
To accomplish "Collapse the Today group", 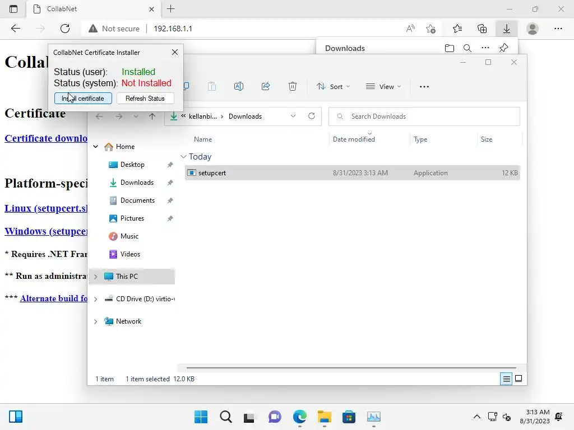I will click(183, 157).
